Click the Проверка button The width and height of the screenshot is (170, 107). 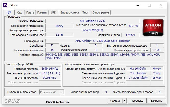(x=137, y=101)
